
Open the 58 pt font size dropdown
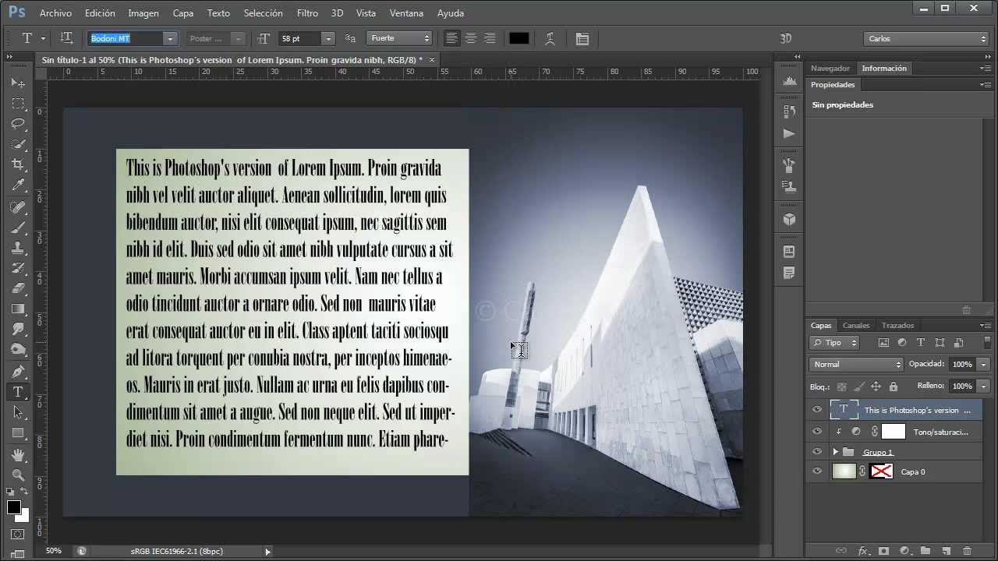click(x=328, y=38)
